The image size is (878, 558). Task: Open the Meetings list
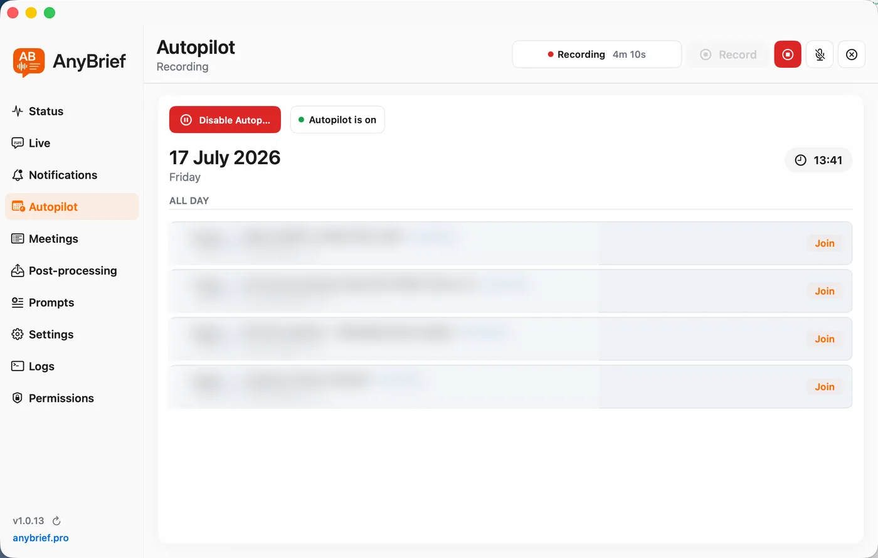(x=71, y=239)
